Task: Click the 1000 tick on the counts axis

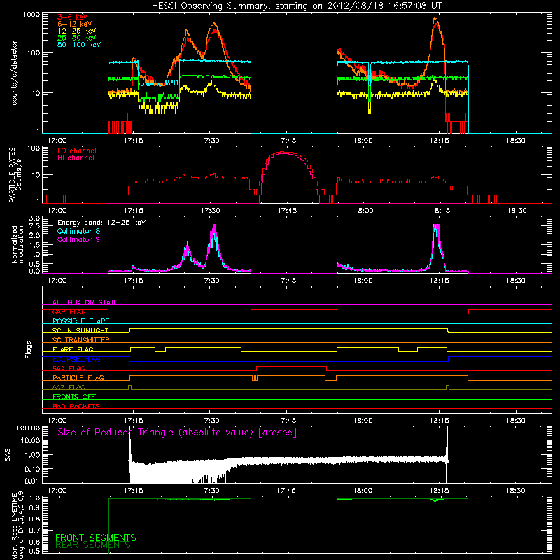Action: click(x=31, y=15)
